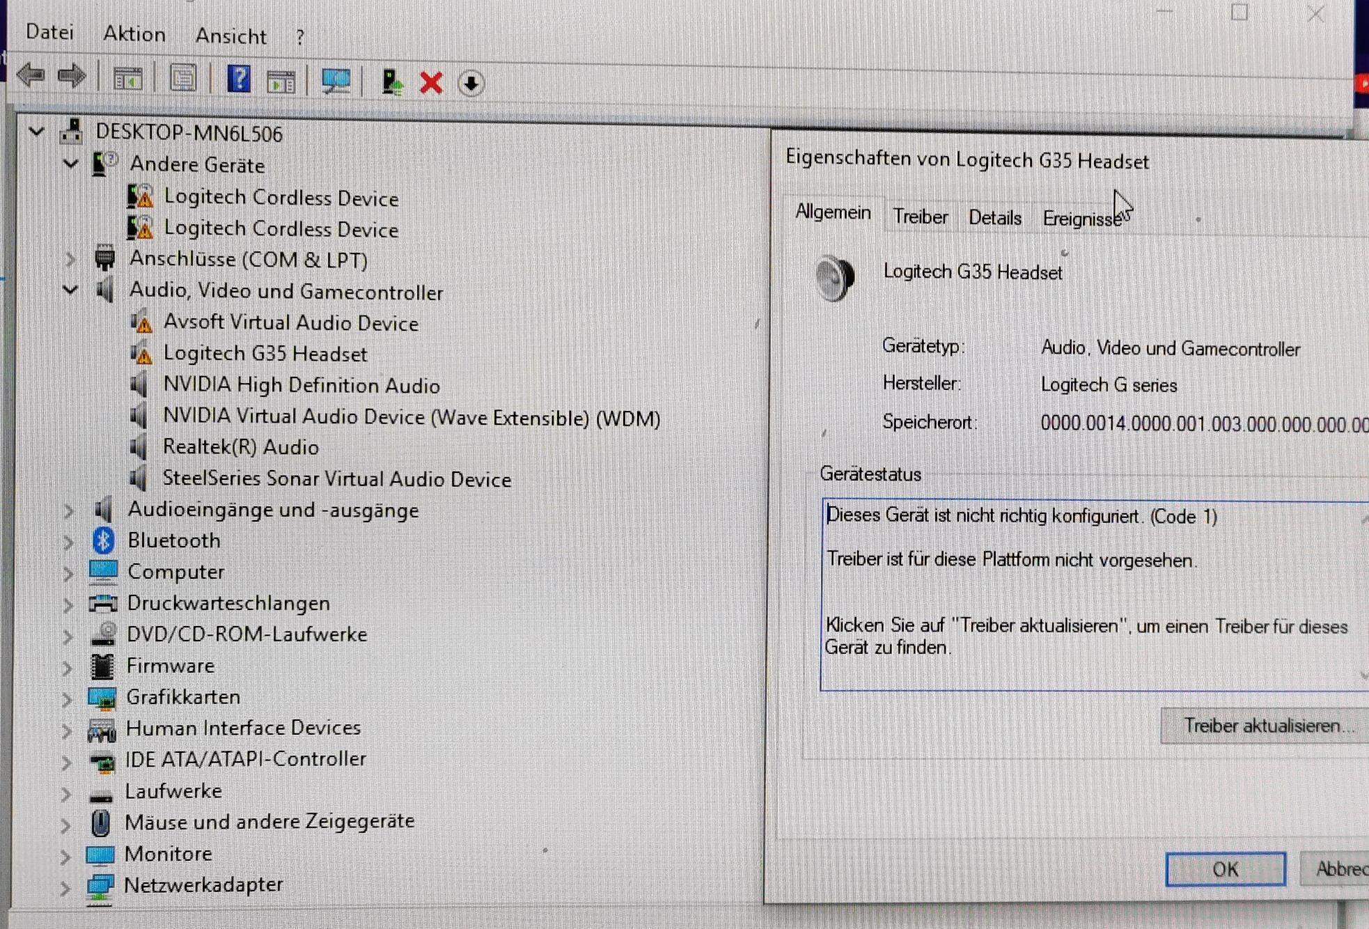This screenshot has width=1369, height=929.
Task: Click the Human Interface Devices icon
Action: click(x=102, y=729)
